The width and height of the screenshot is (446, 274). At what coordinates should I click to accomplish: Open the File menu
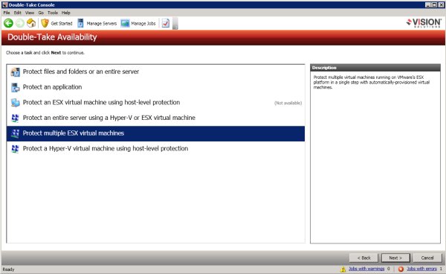[x=7, y=13]
